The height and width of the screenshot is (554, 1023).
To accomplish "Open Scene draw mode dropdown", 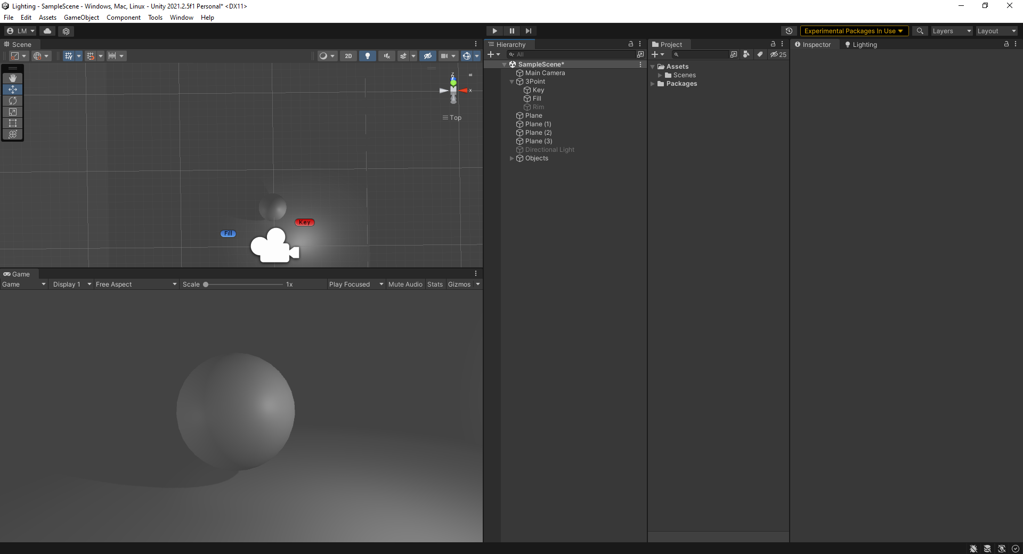I will pos(327,56).
